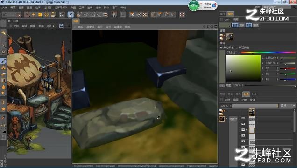Click the stepper arrows of S value
Image resolution: width=297 pixels, height=168 pixels.
[x=278, y=58]
